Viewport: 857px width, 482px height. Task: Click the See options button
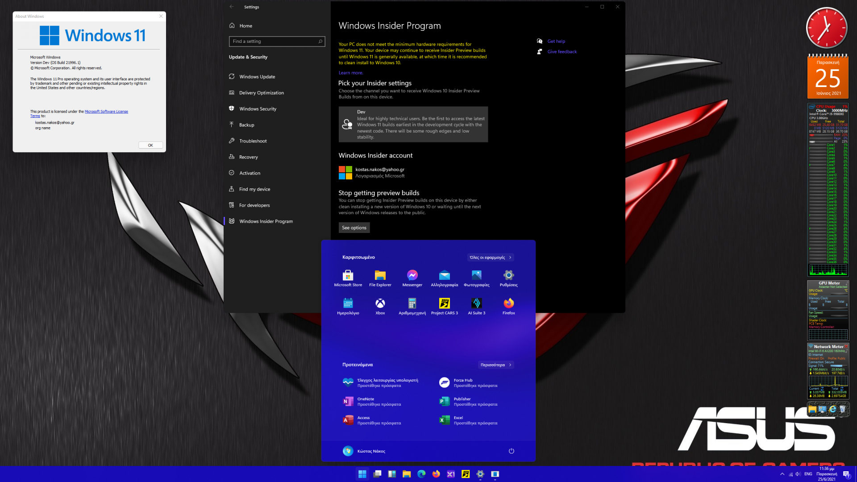(354, 228)
